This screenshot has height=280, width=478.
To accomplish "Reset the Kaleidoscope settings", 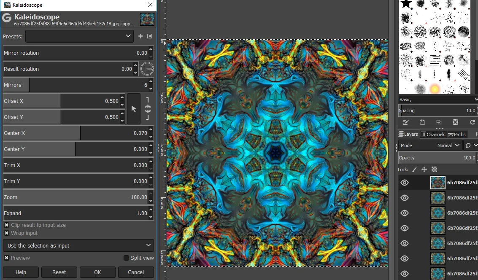I will tap(59, 272).
